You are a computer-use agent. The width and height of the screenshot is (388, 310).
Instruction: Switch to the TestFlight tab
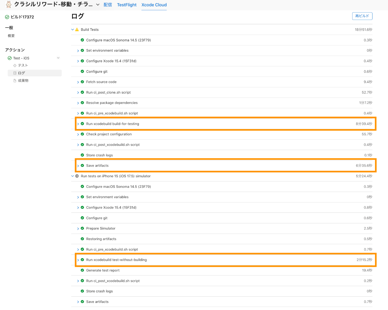click(127, 5)
